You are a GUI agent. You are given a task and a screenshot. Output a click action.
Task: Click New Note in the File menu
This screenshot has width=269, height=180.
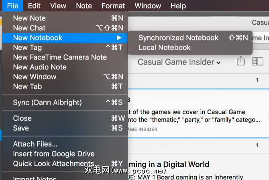pos(29,18)
